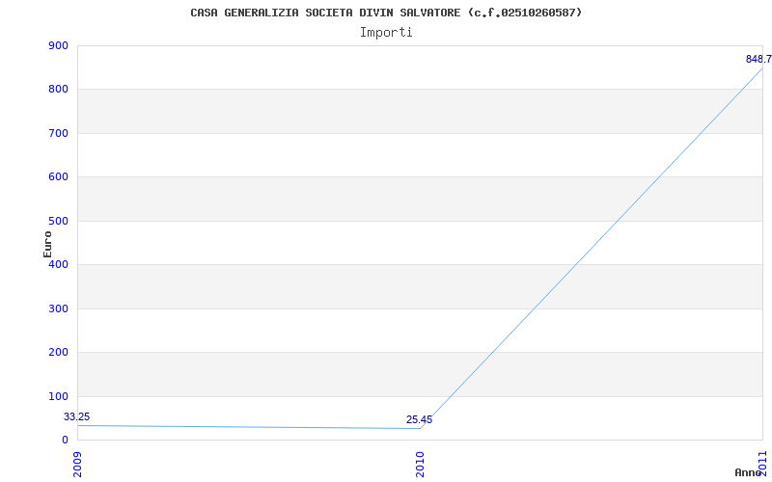Select the 33.25 data label
This screenshot has width=772, height=482.
coord(77,417)
